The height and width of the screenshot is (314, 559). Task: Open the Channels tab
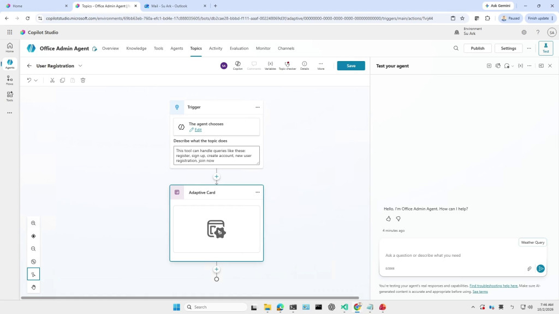click(x=286, y=49)
